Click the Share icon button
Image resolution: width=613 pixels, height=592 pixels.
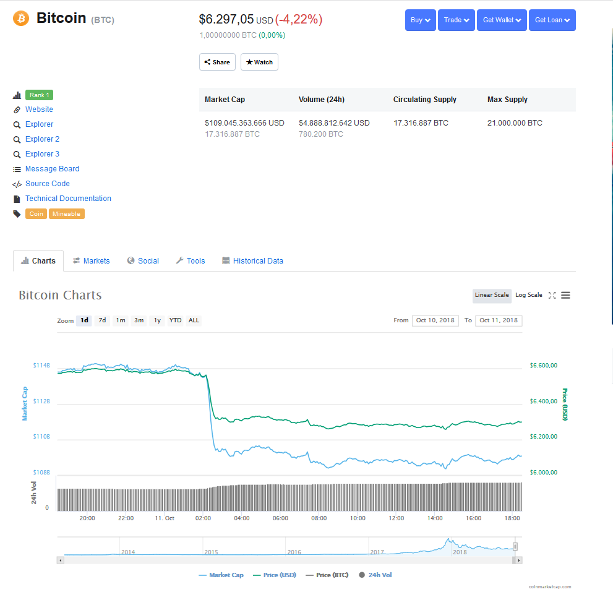(x=217, y=62)
